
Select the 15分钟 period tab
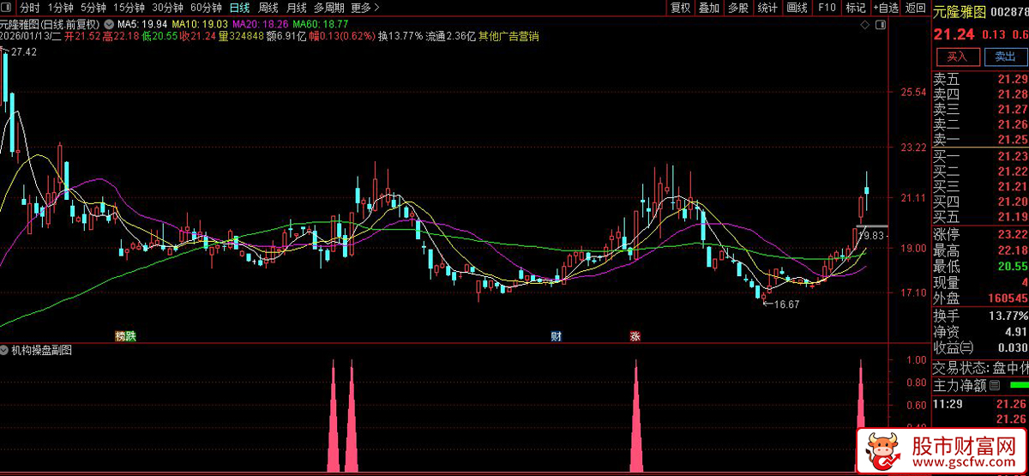[x=129, y=7]
